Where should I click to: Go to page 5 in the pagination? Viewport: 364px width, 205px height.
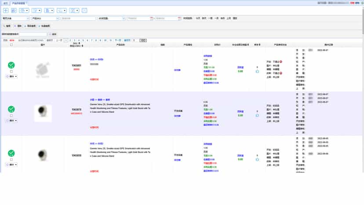point(83,40)
